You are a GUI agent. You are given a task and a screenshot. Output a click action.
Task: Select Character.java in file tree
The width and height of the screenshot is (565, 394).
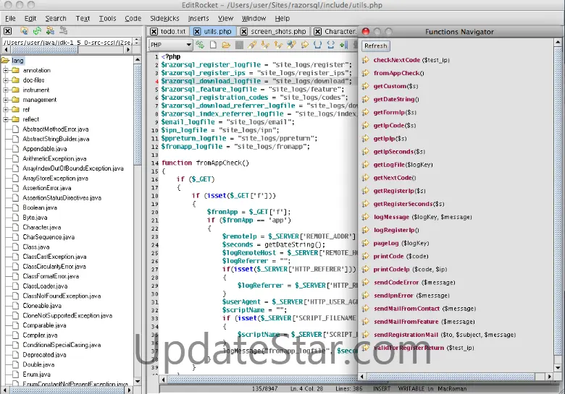(x=42, y=227)
